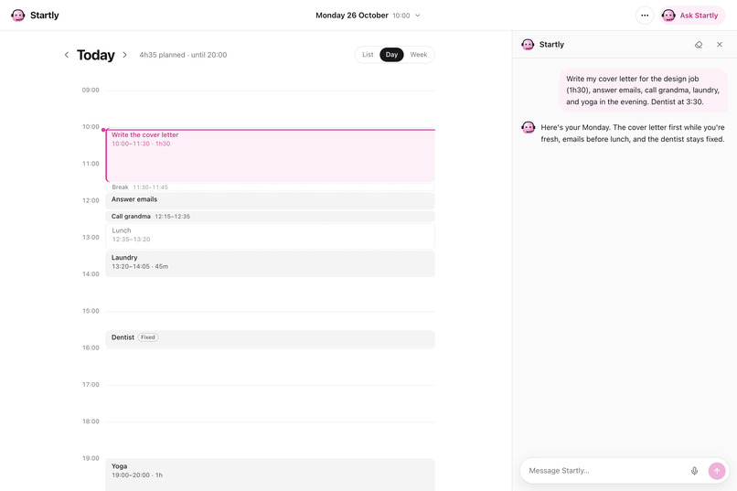Image resolution: width=737 pixels, height=491 pixels.
Task: Open the 10:00 time dropdown chevron
Action: pos(417,16)
